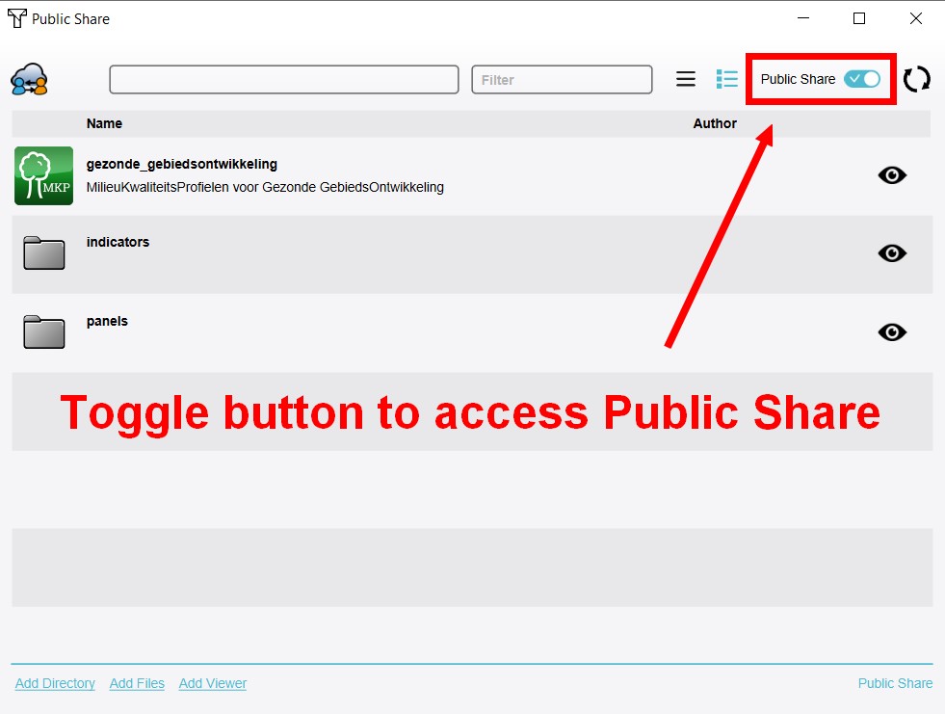This screenshot has height=714, width=945.
Task: Click the Add Viewer link
Action: click(x=213, y=683)
